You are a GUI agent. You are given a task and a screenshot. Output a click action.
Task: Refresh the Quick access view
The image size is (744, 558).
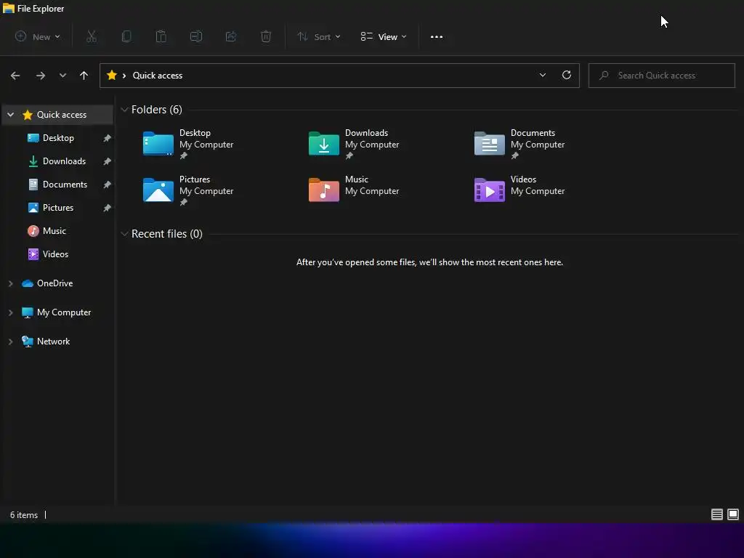point(567,75)
